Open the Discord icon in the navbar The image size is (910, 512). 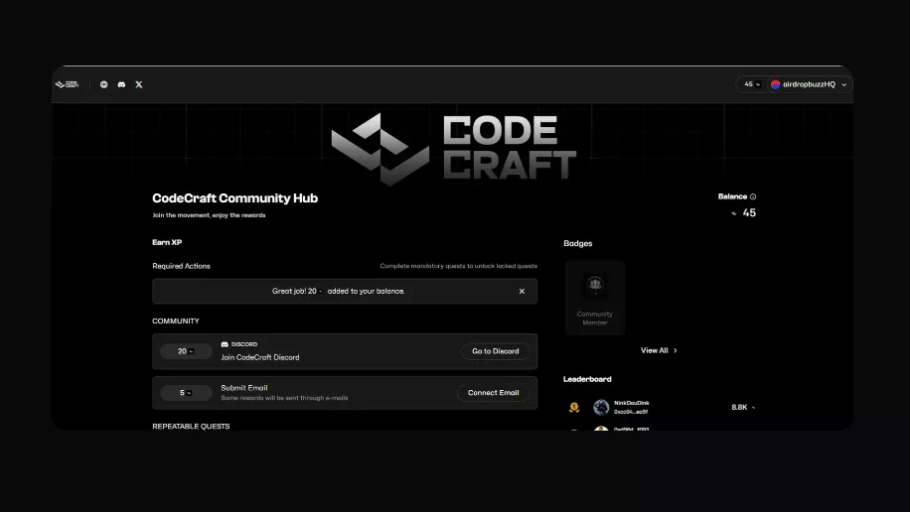[x=121, y=84]
